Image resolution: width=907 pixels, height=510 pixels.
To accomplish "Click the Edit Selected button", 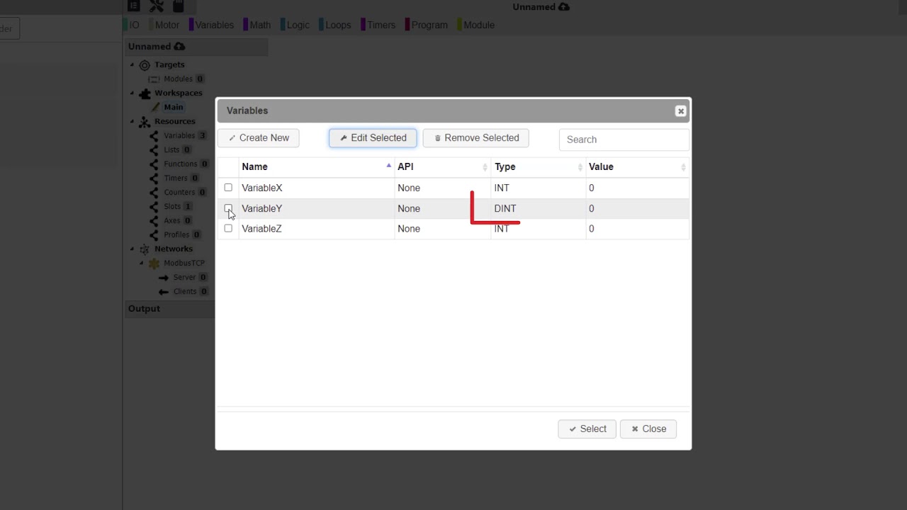I will click(x=373, y=138).
